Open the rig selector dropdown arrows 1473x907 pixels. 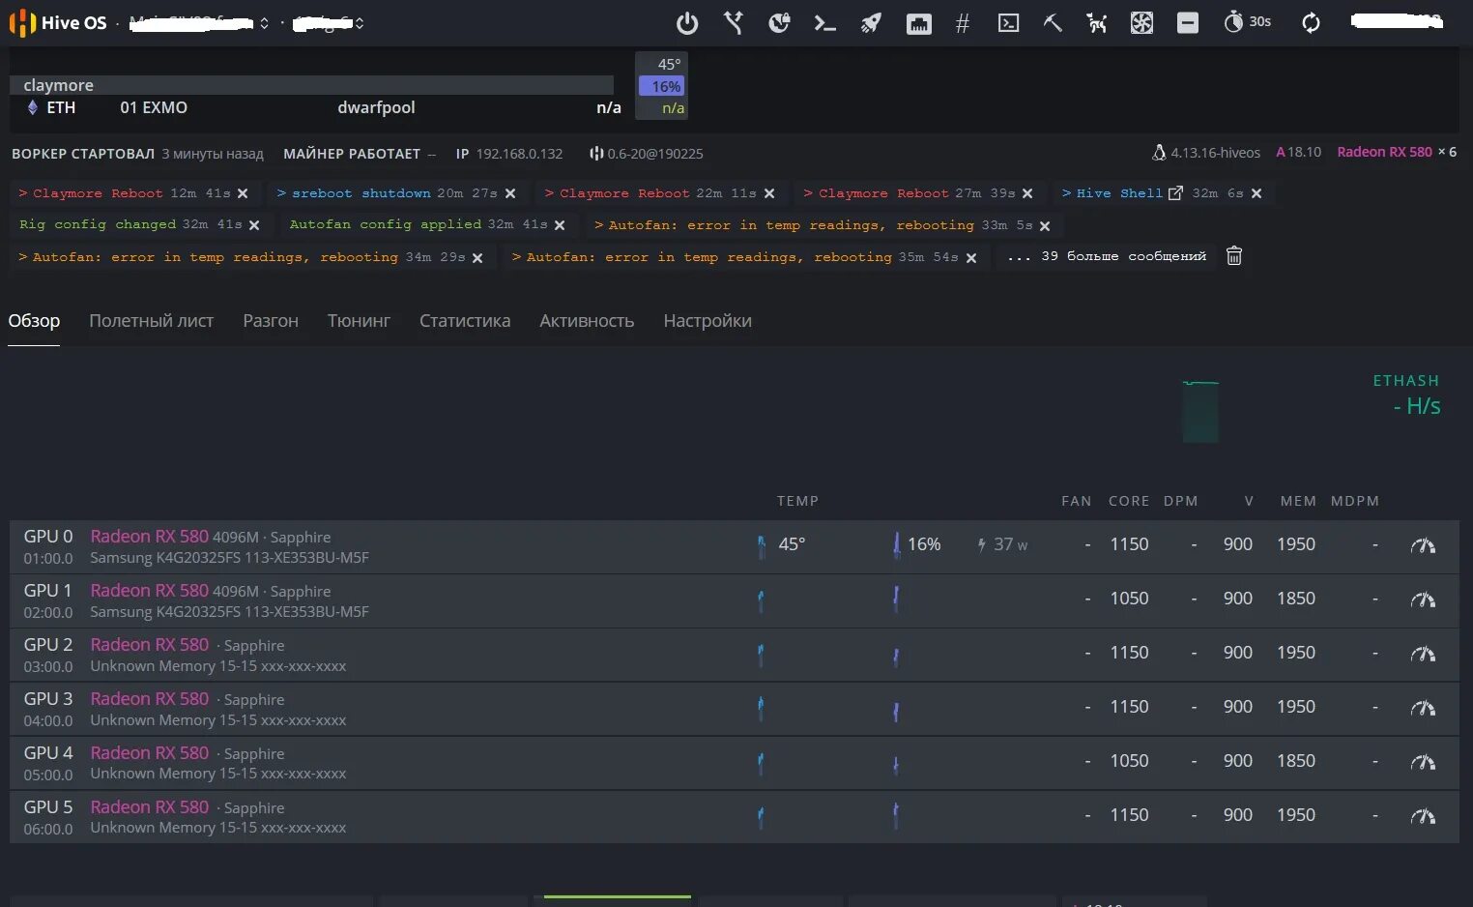(x=360, y=23)
